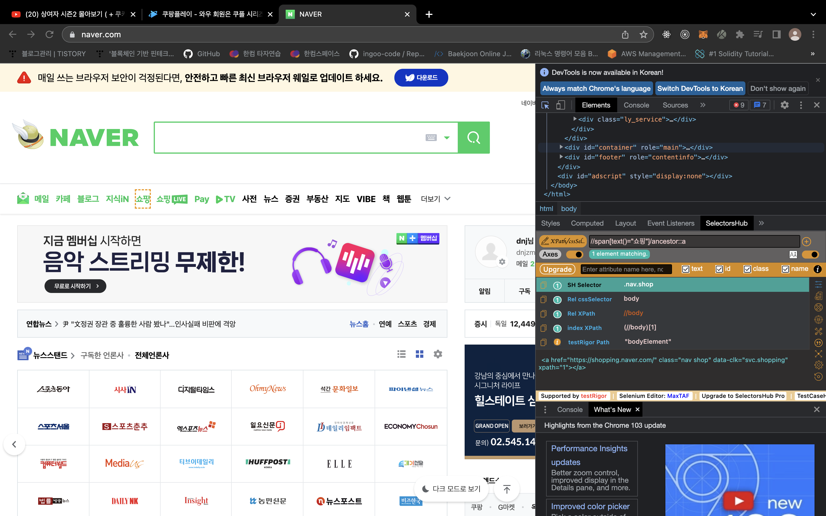The image size is (826, 516).
Task: Switch to the Console tab in DevTools
Action: click(636, 105)
